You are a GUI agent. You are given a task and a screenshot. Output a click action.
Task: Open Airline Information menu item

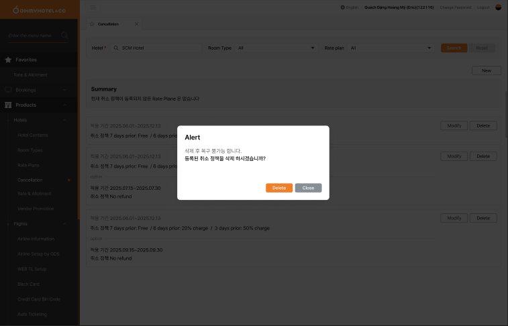[x=36, y=239]
